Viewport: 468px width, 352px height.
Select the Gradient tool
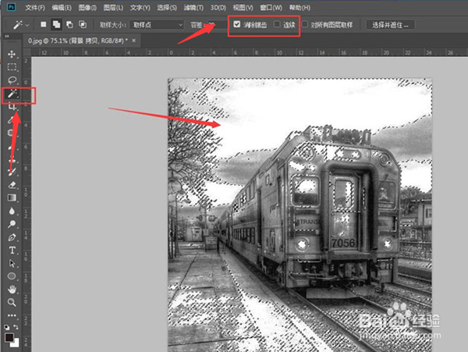click(x=12, y=197)
